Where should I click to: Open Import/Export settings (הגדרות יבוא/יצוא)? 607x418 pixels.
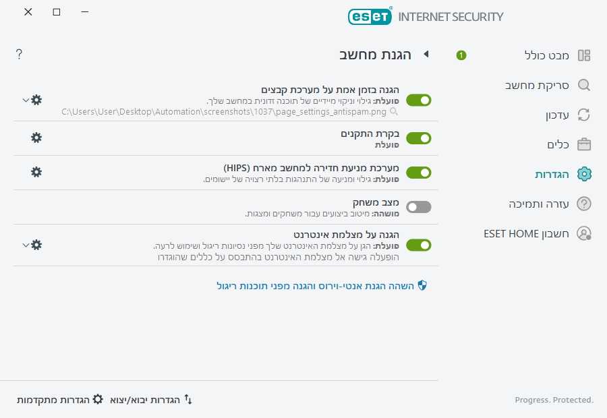(x=152, y=400)
